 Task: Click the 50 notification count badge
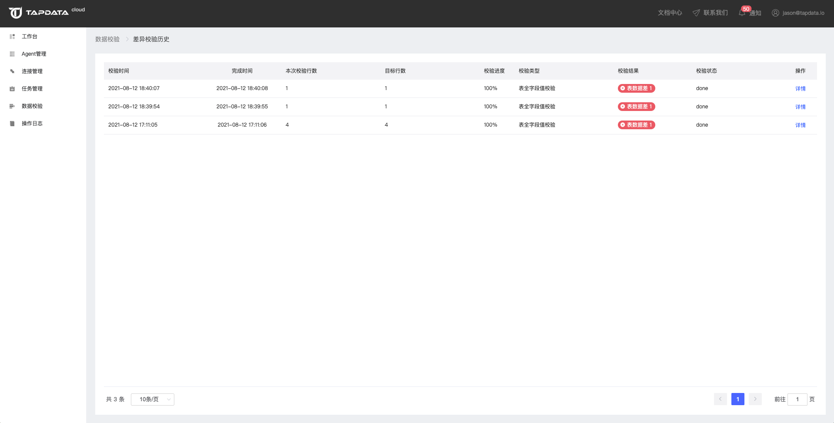tap(746, 9)
